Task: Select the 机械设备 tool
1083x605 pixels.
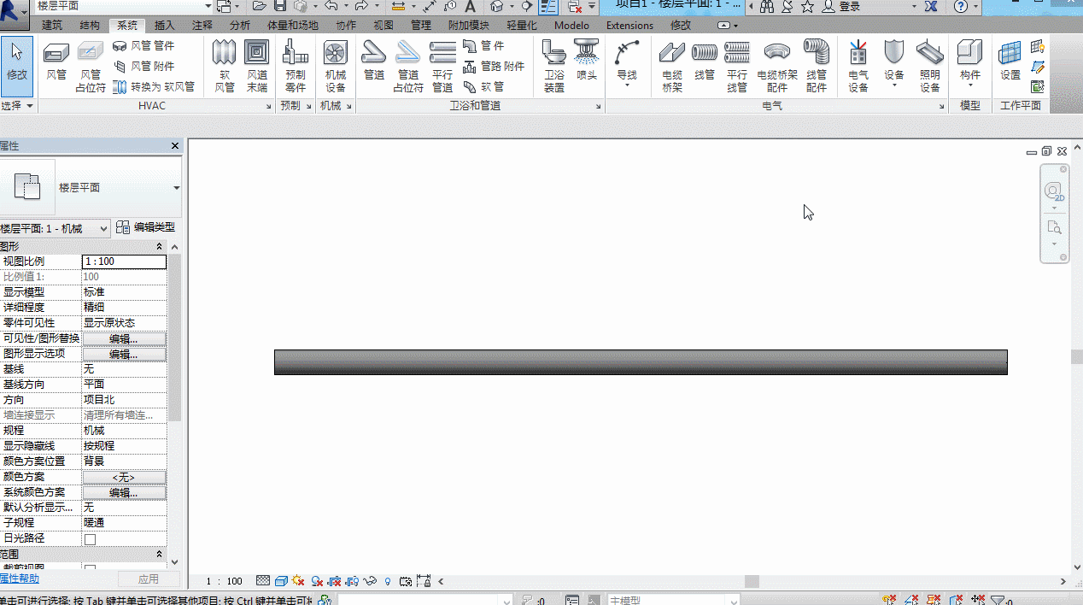Action: coord(336,67)
